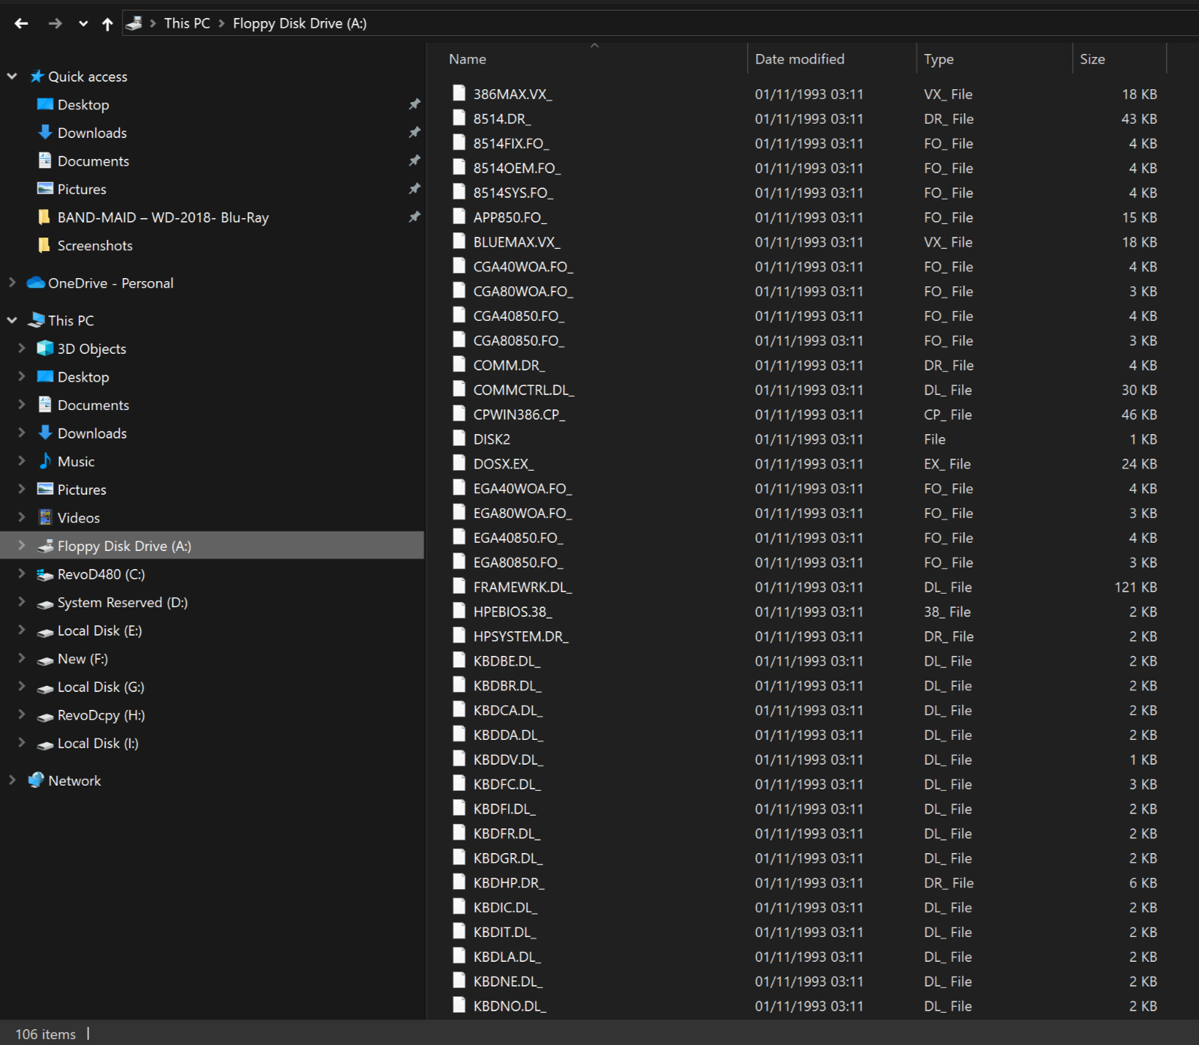
Task: Go up one folder level
Action: click(107, 24)
